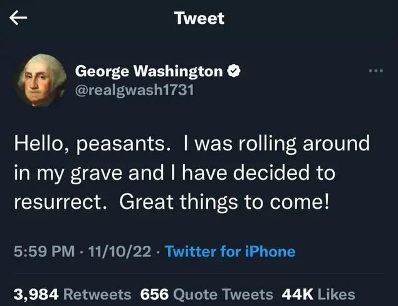The height and width of the screenshot is (306, 398).
Task: Click the phrase "rolling around" in the tweet
Action: [x=303, y=143]
